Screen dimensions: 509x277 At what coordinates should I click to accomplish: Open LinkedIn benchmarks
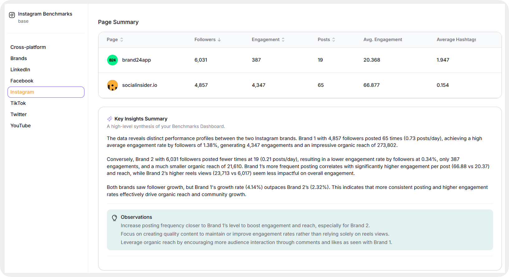click(x=20, y=70)
